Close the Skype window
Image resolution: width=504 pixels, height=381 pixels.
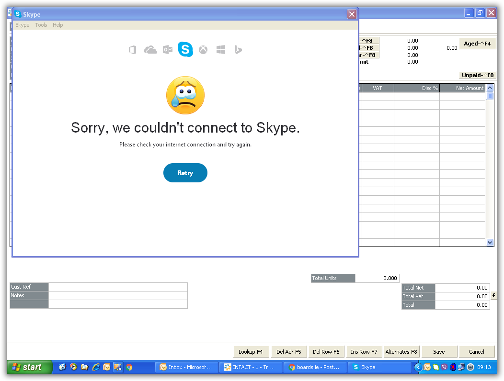[352, 14]
